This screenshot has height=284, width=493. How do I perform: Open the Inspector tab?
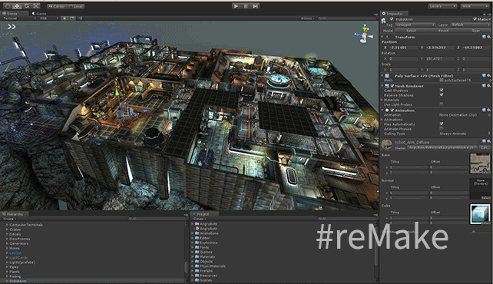pos(394,14)
